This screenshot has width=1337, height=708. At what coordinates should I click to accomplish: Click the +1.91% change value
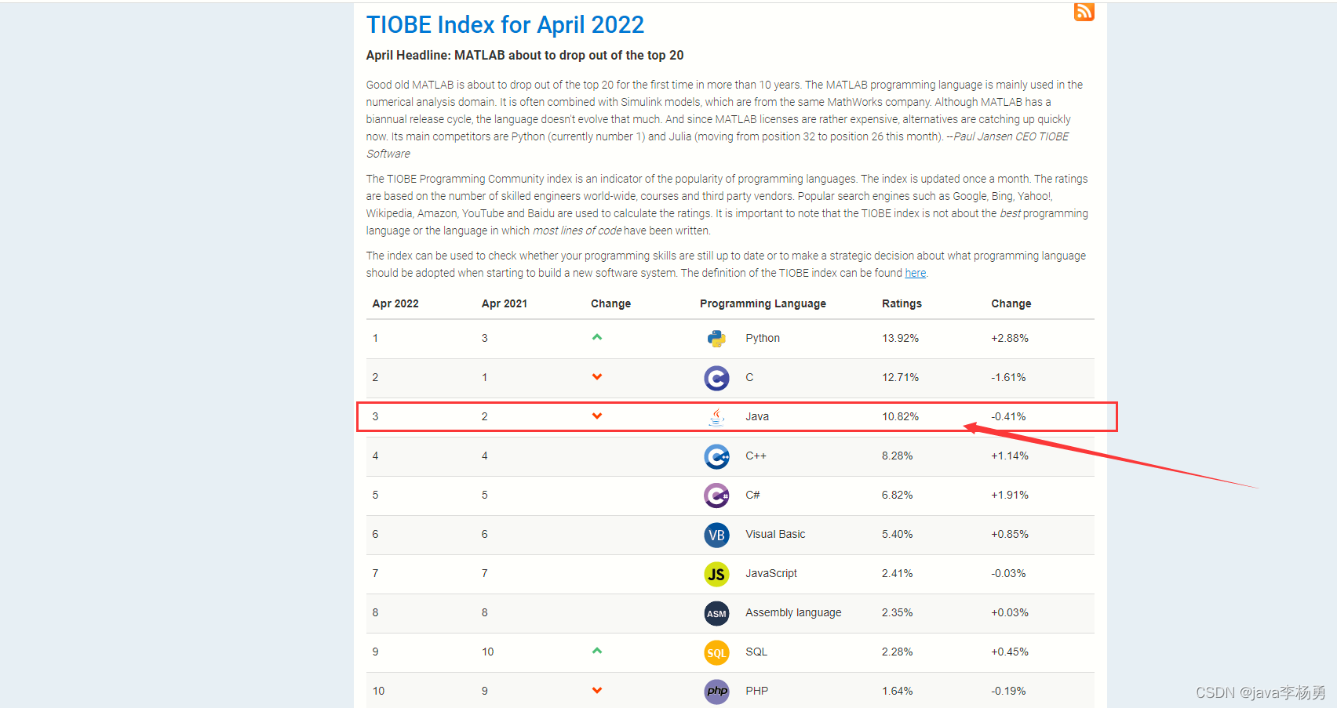[1010, 495]
